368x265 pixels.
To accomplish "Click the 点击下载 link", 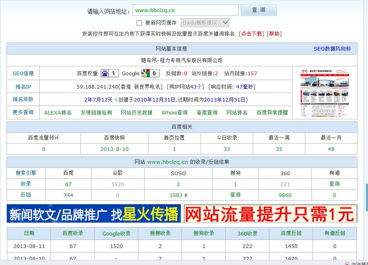I will (x=252, y=34).
